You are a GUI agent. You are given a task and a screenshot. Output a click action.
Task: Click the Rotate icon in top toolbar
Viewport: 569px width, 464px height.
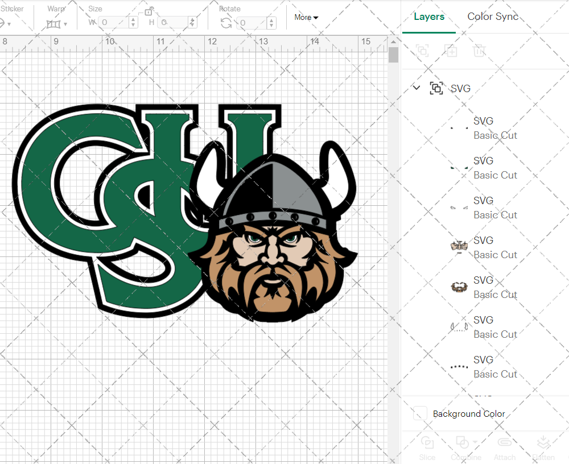point(226,23)
